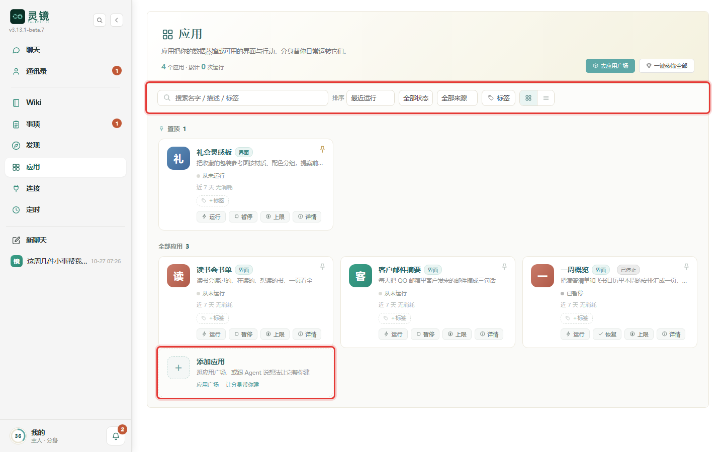Image resolution: width=724 pixels, height=452 pixels.
Task: Toggle pin on 一周概览 card
Action: pyautogui.click(x=686, y=267)
